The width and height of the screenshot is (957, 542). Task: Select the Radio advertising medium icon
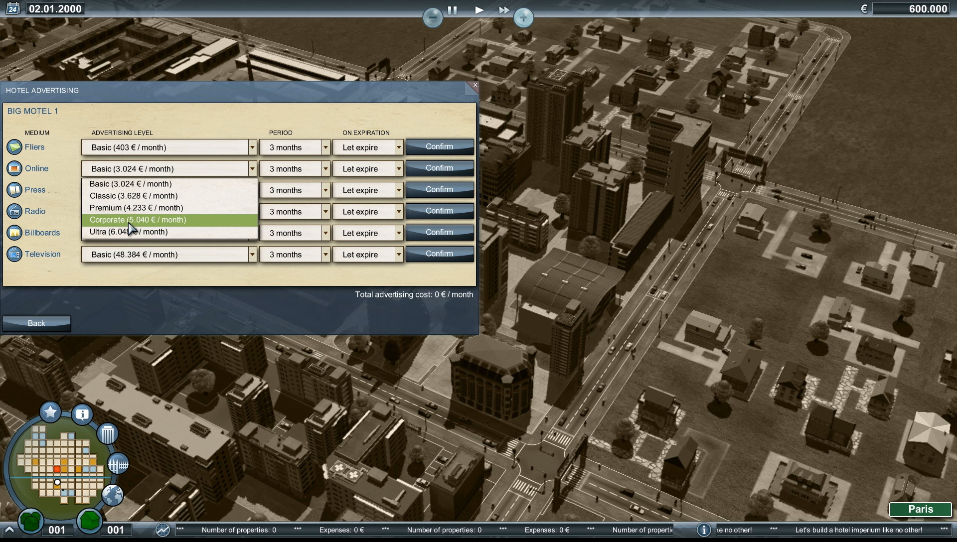pyautogui.click(x=14, y=211)
